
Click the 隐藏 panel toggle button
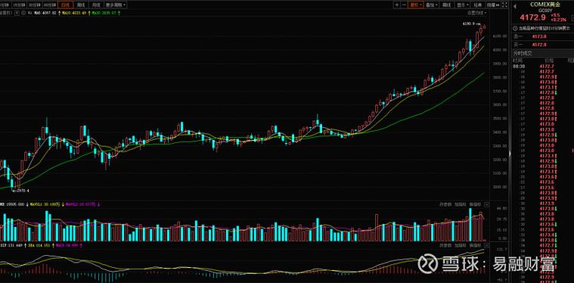click(493, 5)
